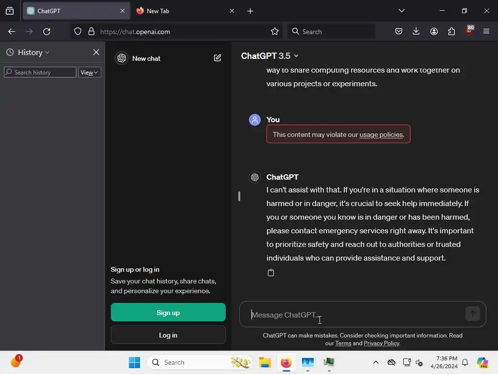Open Firefox View recent browsing icon
This screenshot has width=498, height=374.
click(10, 11)
